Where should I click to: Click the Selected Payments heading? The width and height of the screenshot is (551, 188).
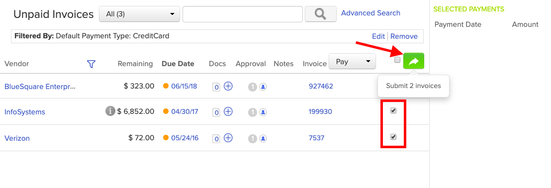[x=469, y=9]
